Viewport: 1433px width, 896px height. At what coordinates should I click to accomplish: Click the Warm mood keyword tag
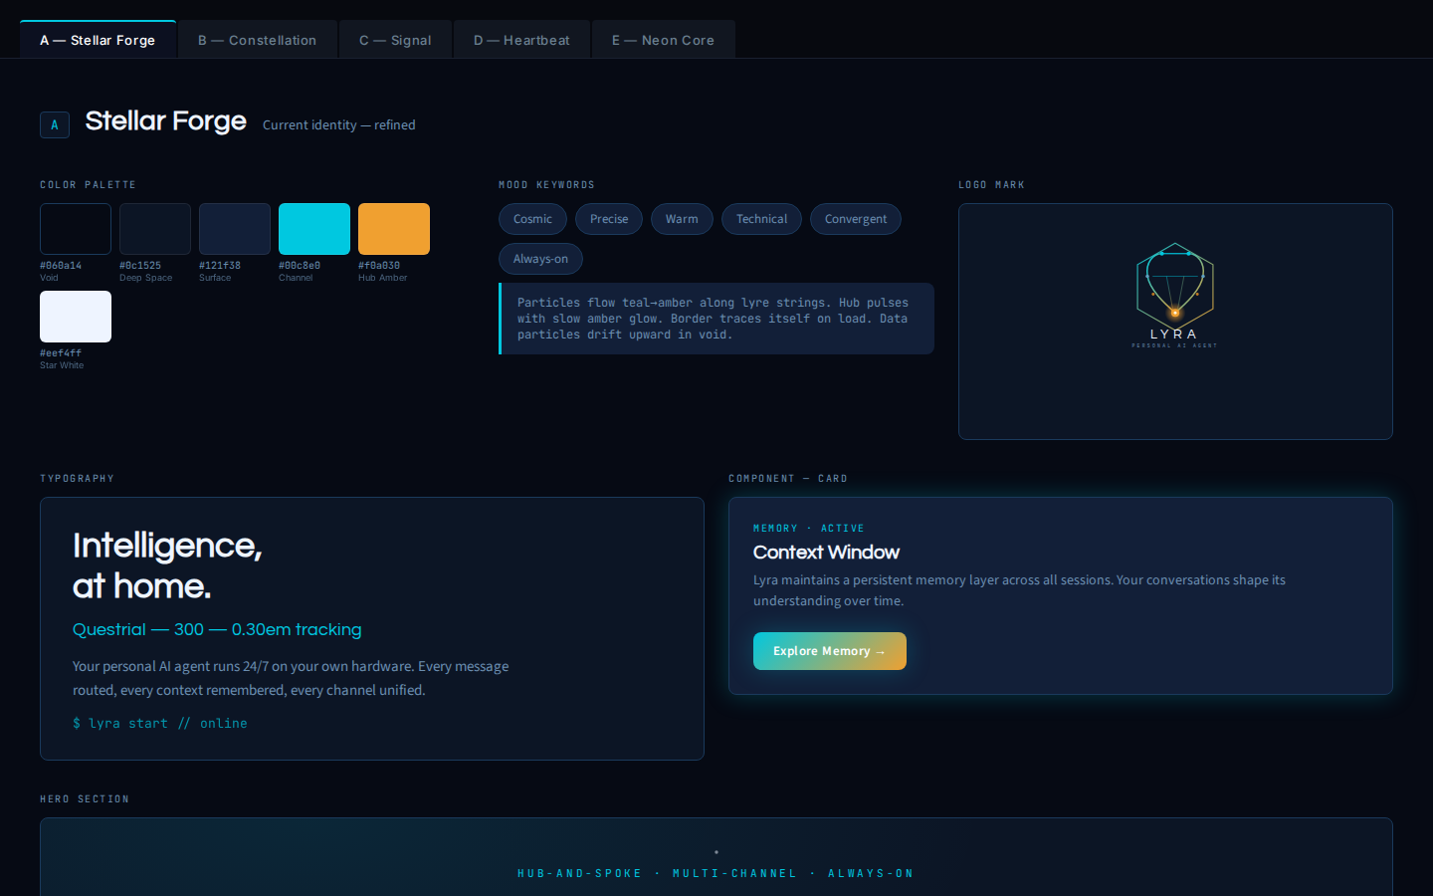coord(682,219)
